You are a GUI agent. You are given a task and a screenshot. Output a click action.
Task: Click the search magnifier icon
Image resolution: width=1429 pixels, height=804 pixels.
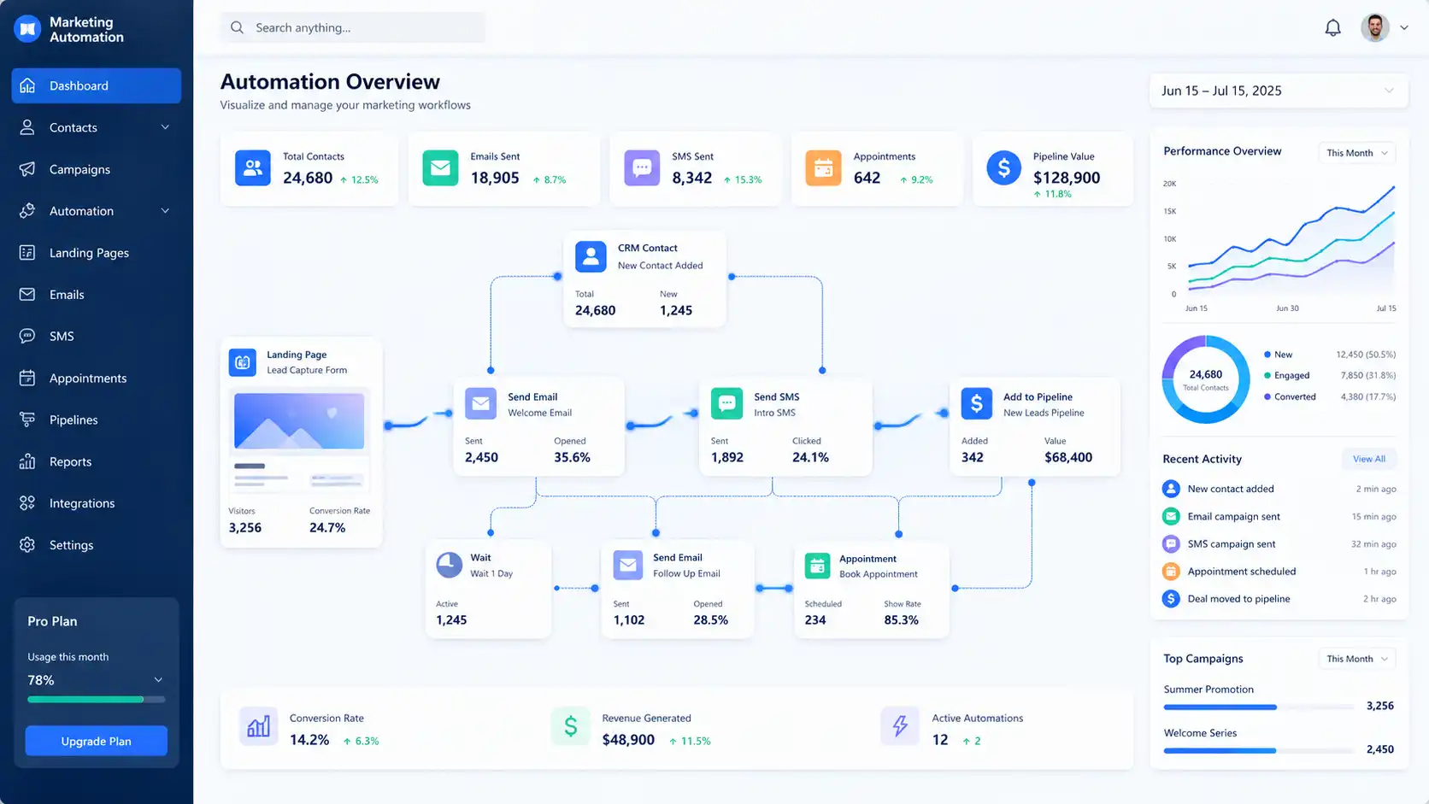pos(238,27)
